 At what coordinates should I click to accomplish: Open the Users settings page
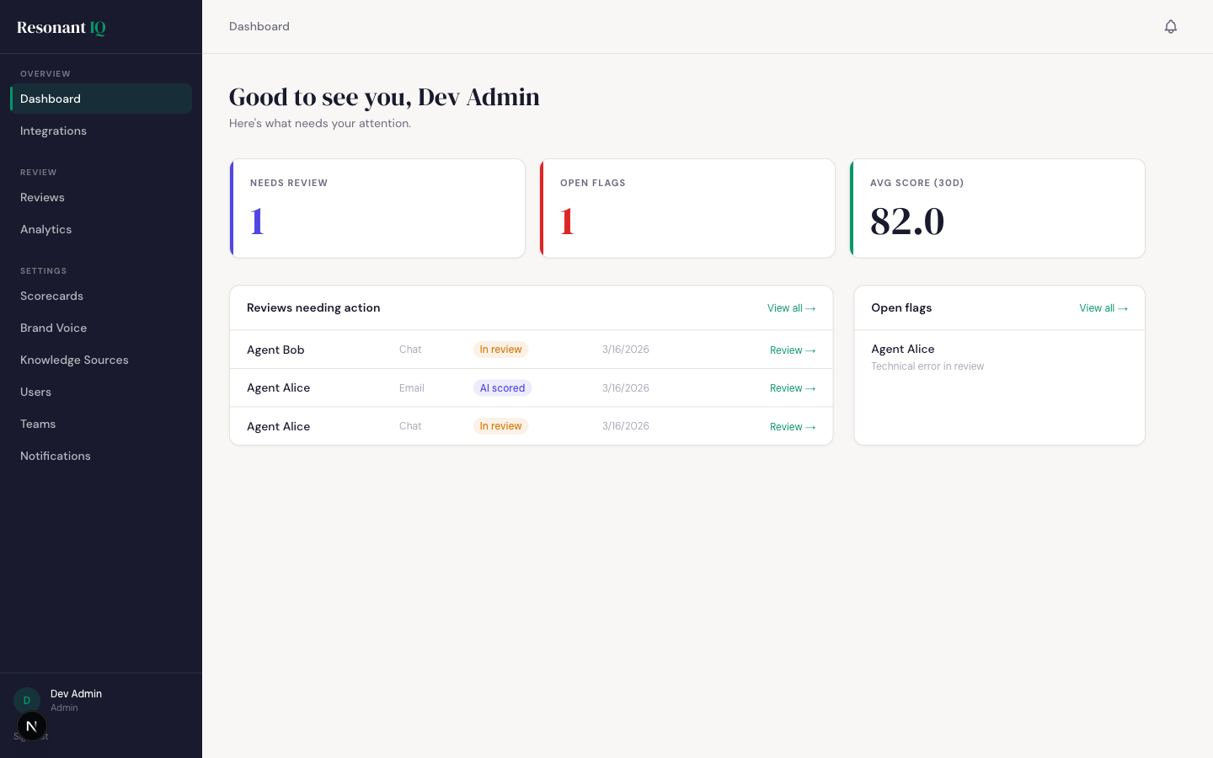35,392
